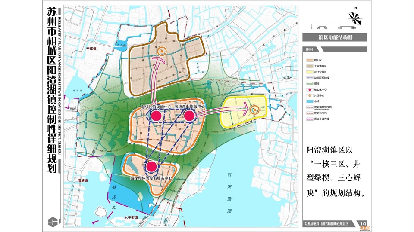Viewport: 414px width, 232px height.
Task: Click the 动迁安置区 yellow legend swatch
Action: (x=309, y=72)
